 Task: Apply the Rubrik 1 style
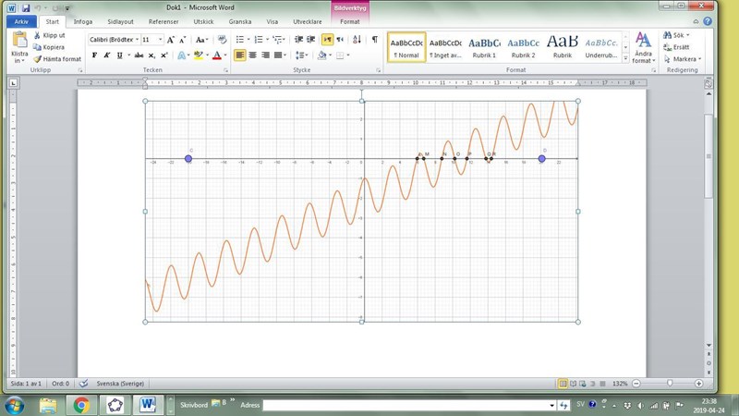click(484, 47)
